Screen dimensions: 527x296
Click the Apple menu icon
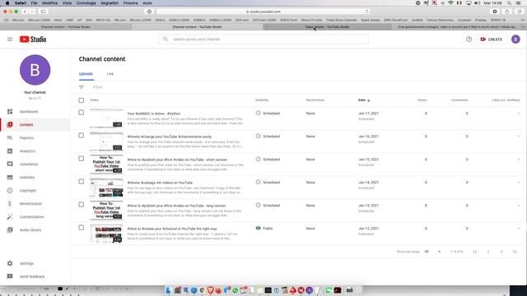[7, 3]
